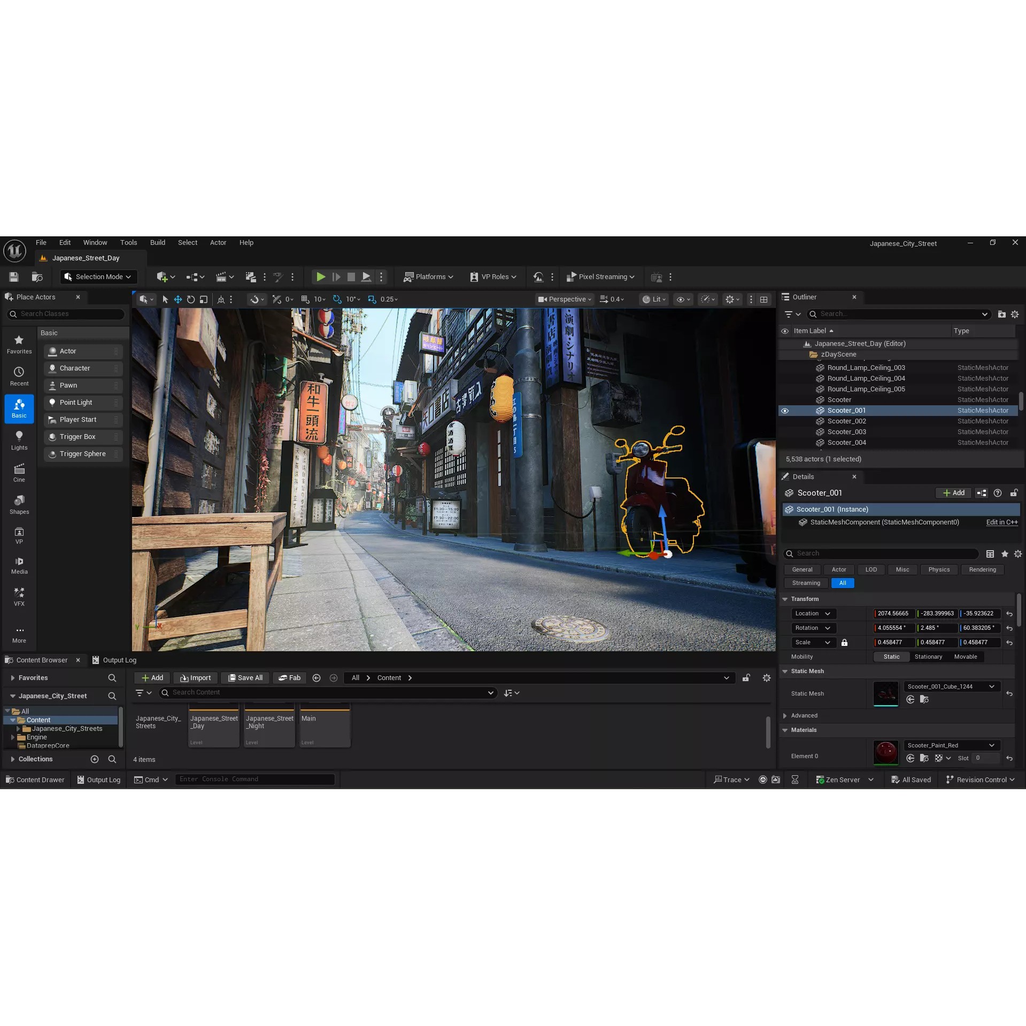Open the Lights category in Place Actors
Viewport: 1026px width, 1026px height.
click(19, 439)
